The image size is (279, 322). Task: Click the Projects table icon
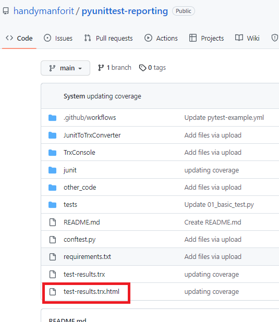pyautogui.click(x=192, y=38)
